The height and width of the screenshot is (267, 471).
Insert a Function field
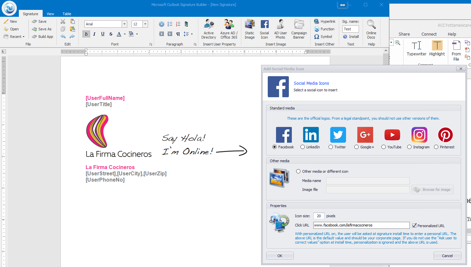point(324,29)
